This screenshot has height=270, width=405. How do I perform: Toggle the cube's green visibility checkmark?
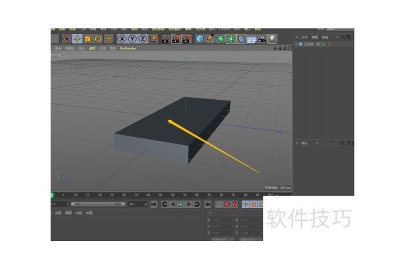coord(323,45)
